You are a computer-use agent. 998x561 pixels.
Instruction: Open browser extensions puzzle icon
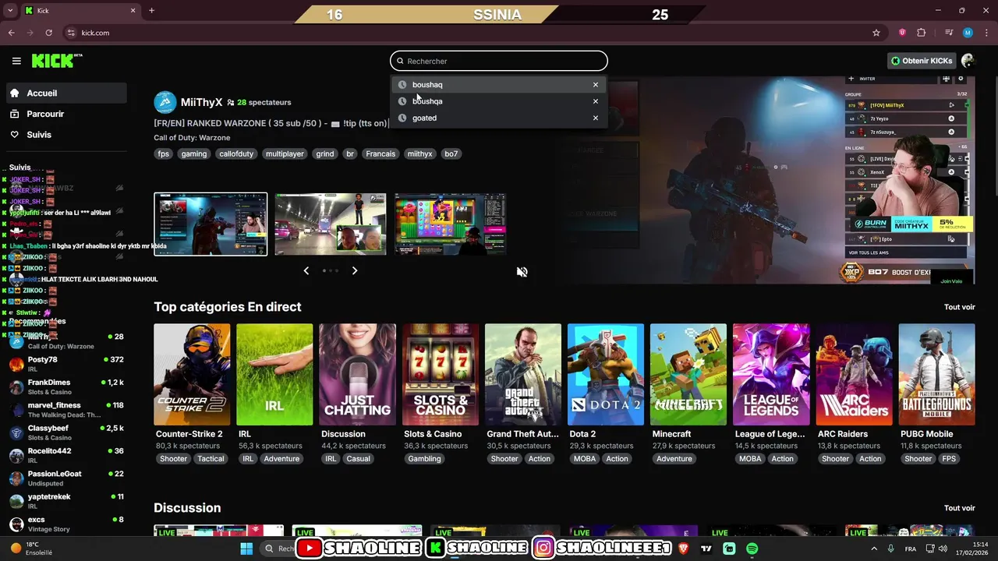point(922,33)
